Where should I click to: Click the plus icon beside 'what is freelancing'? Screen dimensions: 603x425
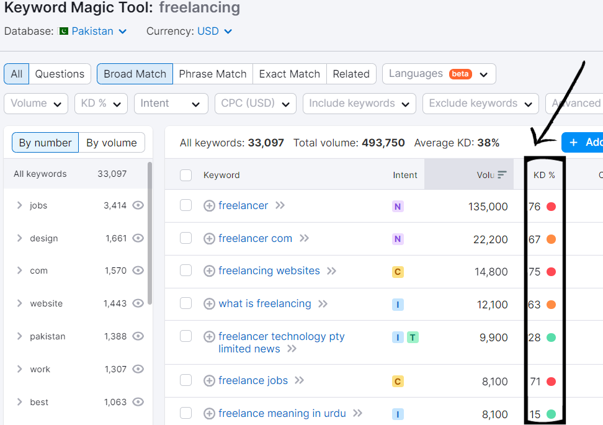pos(210,304)
